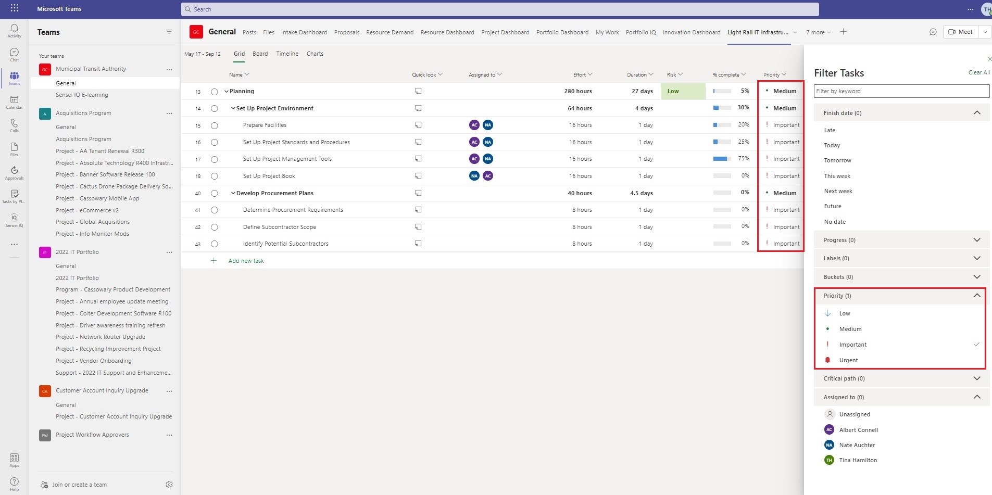Open Help icon in rail

(14, 484)
